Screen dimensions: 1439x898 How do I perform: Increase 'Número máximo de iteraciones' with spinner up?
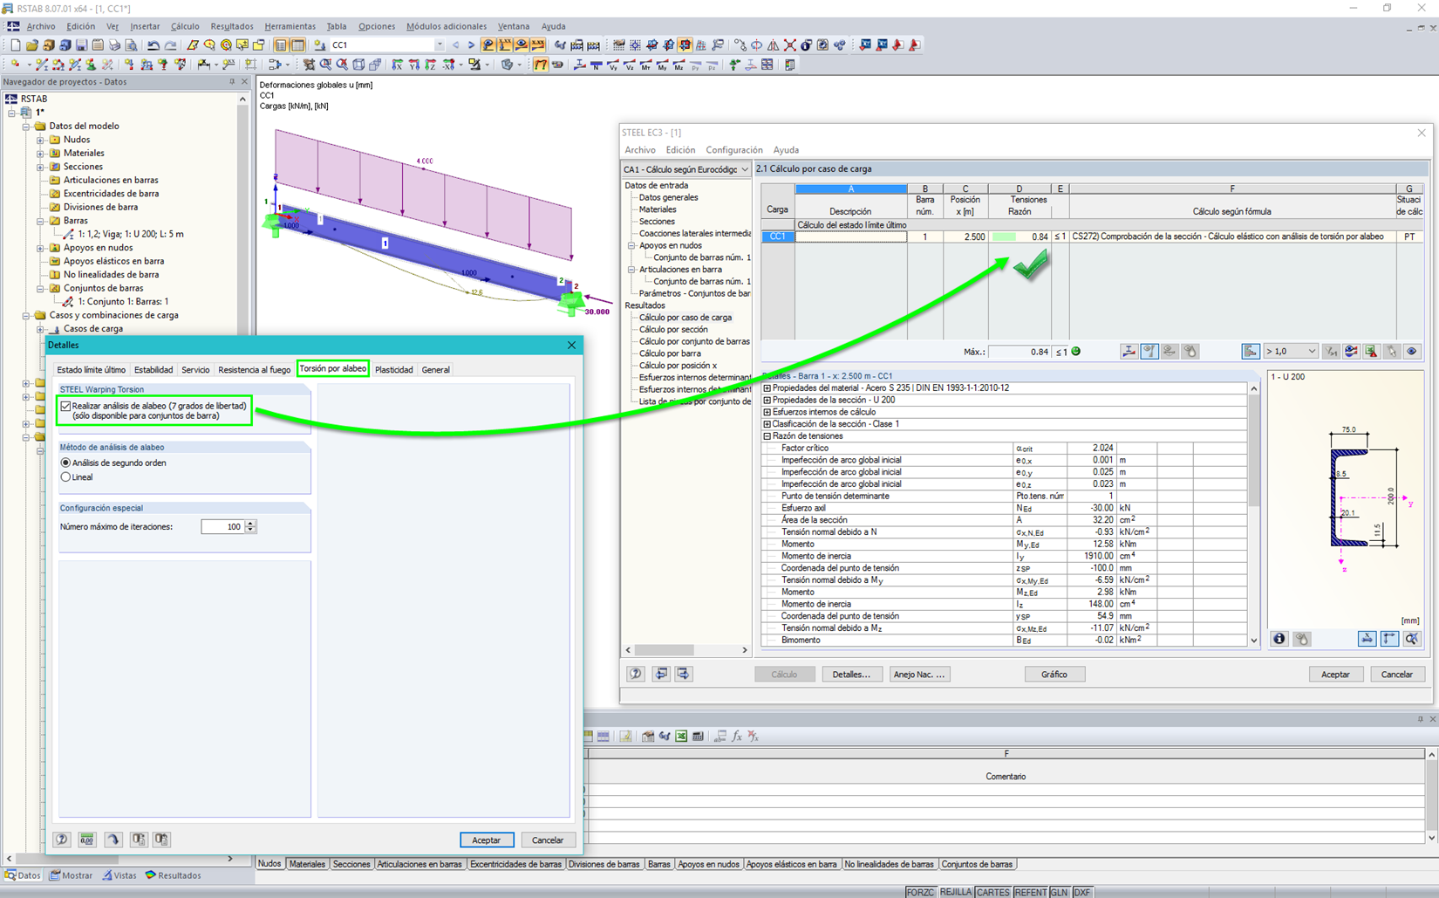point(251,524)
